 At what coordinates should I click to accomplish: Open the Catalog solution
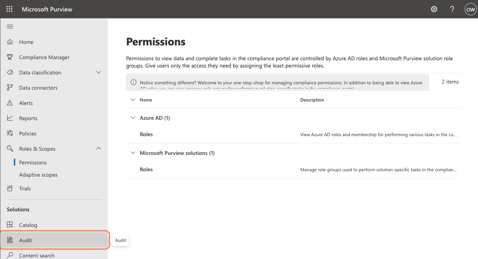28,225
